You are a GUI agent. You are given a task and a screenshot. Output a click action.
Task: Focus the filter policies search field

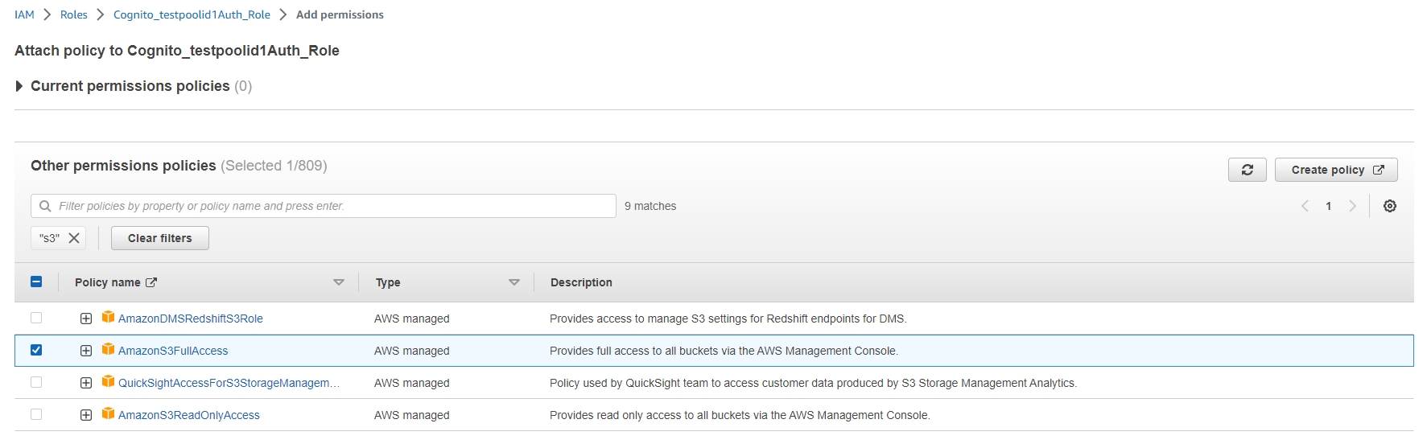point(330,206)
